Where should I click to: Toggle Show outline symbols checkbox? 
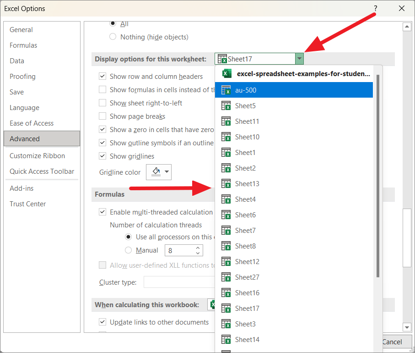(102, 143)
